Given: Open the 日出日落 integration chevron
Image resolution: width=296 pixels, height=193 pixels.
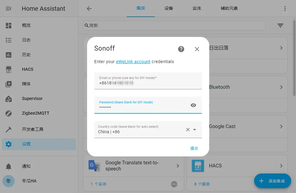Looking at the screenshot, I should tap(281, 48).
